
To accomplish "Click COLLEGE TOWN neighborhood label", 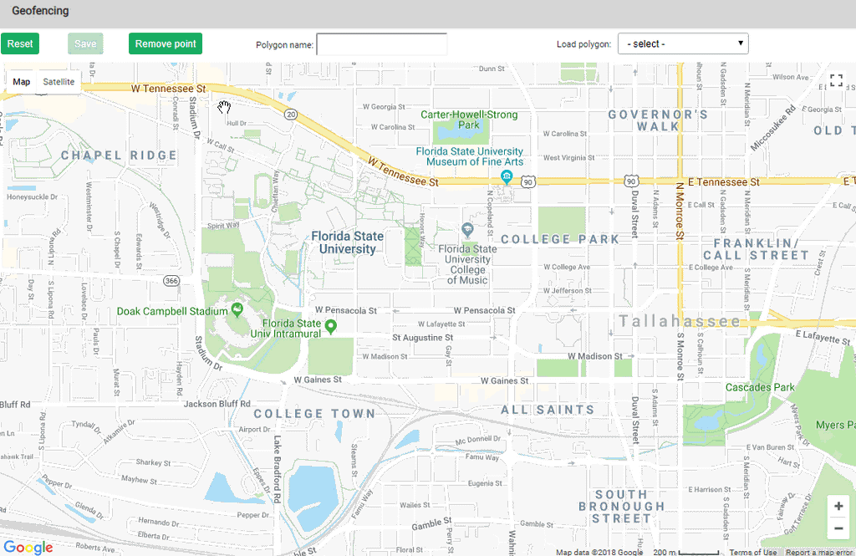I will (314, 414).
